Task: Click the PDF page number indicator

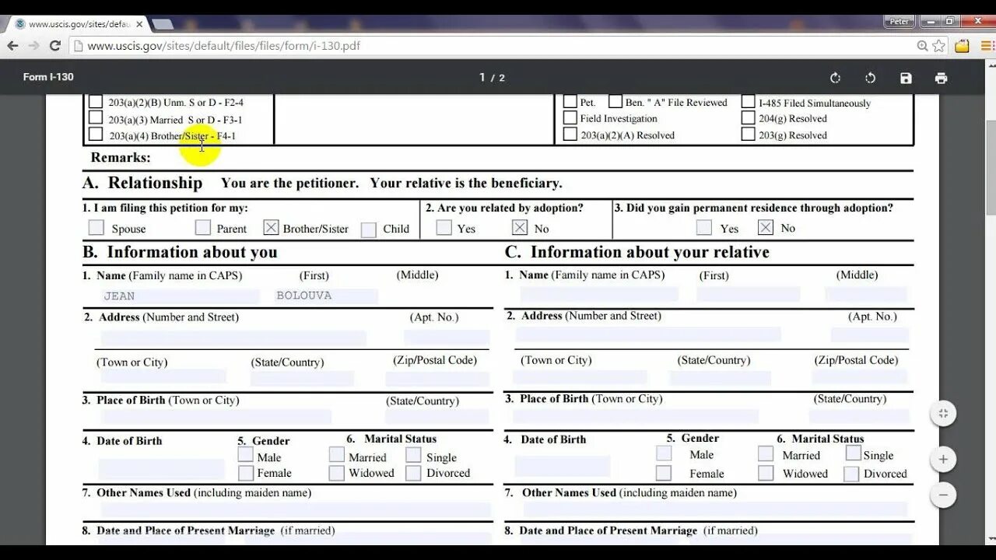Action: (x=492, y=78)
